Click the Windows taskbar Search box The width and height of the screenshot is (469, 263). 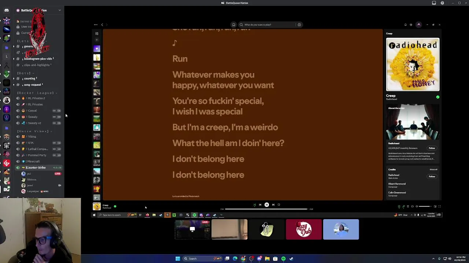tap(203, 259)
